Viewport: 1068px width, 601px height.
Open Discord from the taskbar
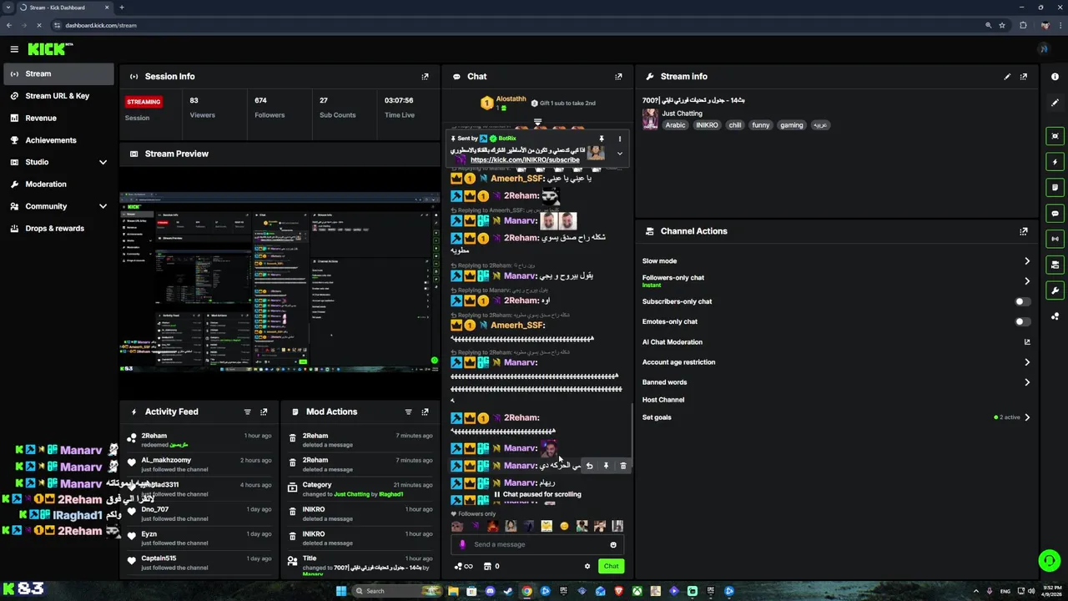click(x=490, y=591)
